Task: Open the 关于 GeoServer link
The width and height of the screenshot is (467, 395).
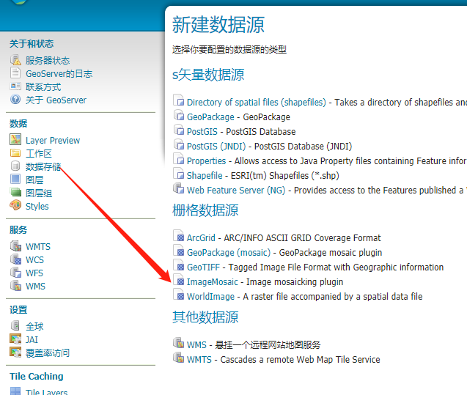Action: [56, 100]
